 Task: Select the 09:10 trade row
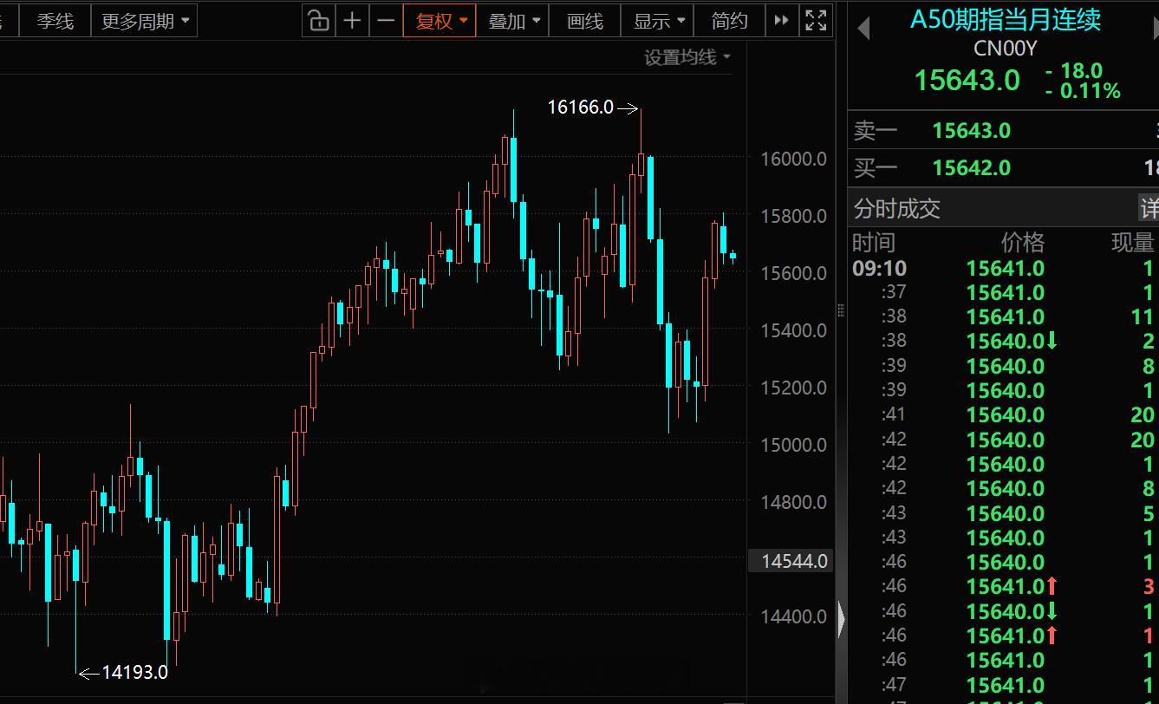click(1003, 269)
